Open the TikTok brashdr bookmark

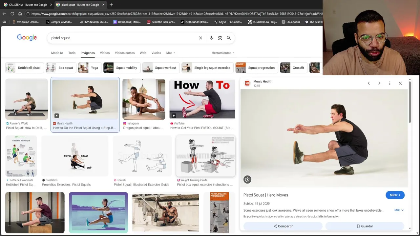click(x=195, y=22)
